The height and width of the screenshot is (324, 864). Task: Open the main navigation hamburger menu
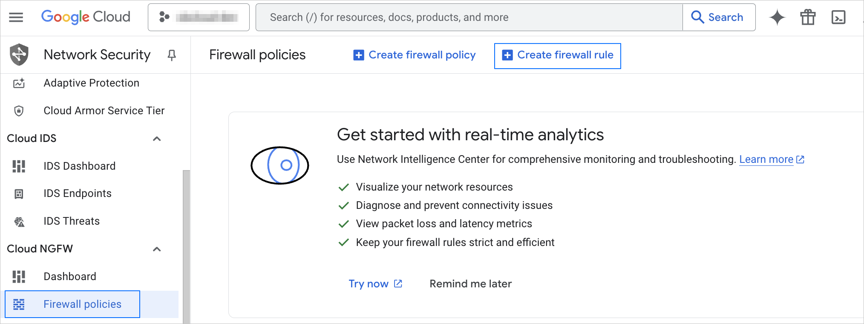pyautogui.click(x=16, y=17)
